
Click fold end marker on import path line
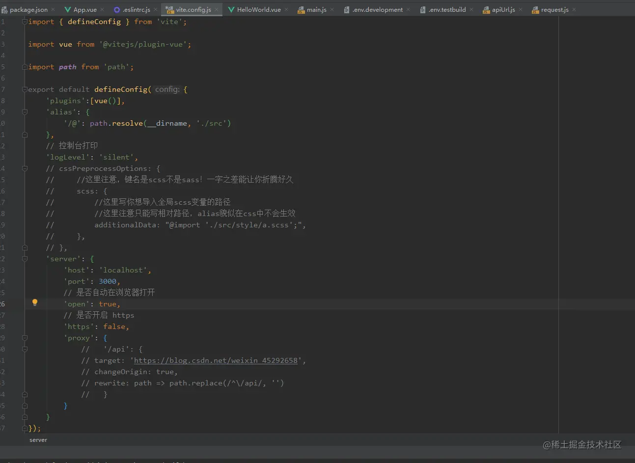[25, 67]
